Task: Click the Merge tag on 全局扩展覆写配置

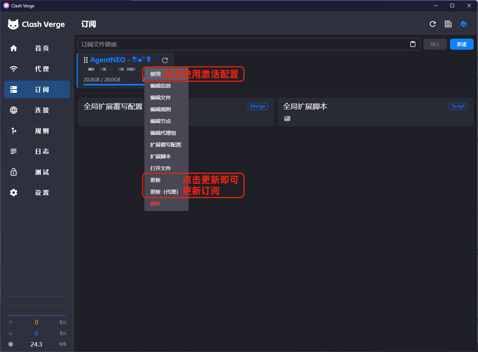Action: pos(258,106)
